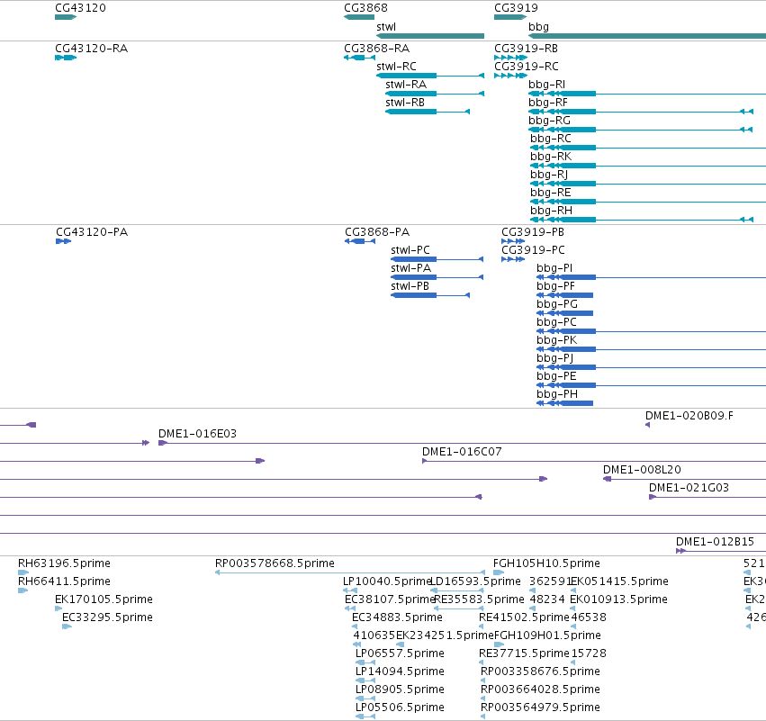Click the EK051415.5prime EST label
Screen dimensions: 766x721
click(x=619, y=581)
